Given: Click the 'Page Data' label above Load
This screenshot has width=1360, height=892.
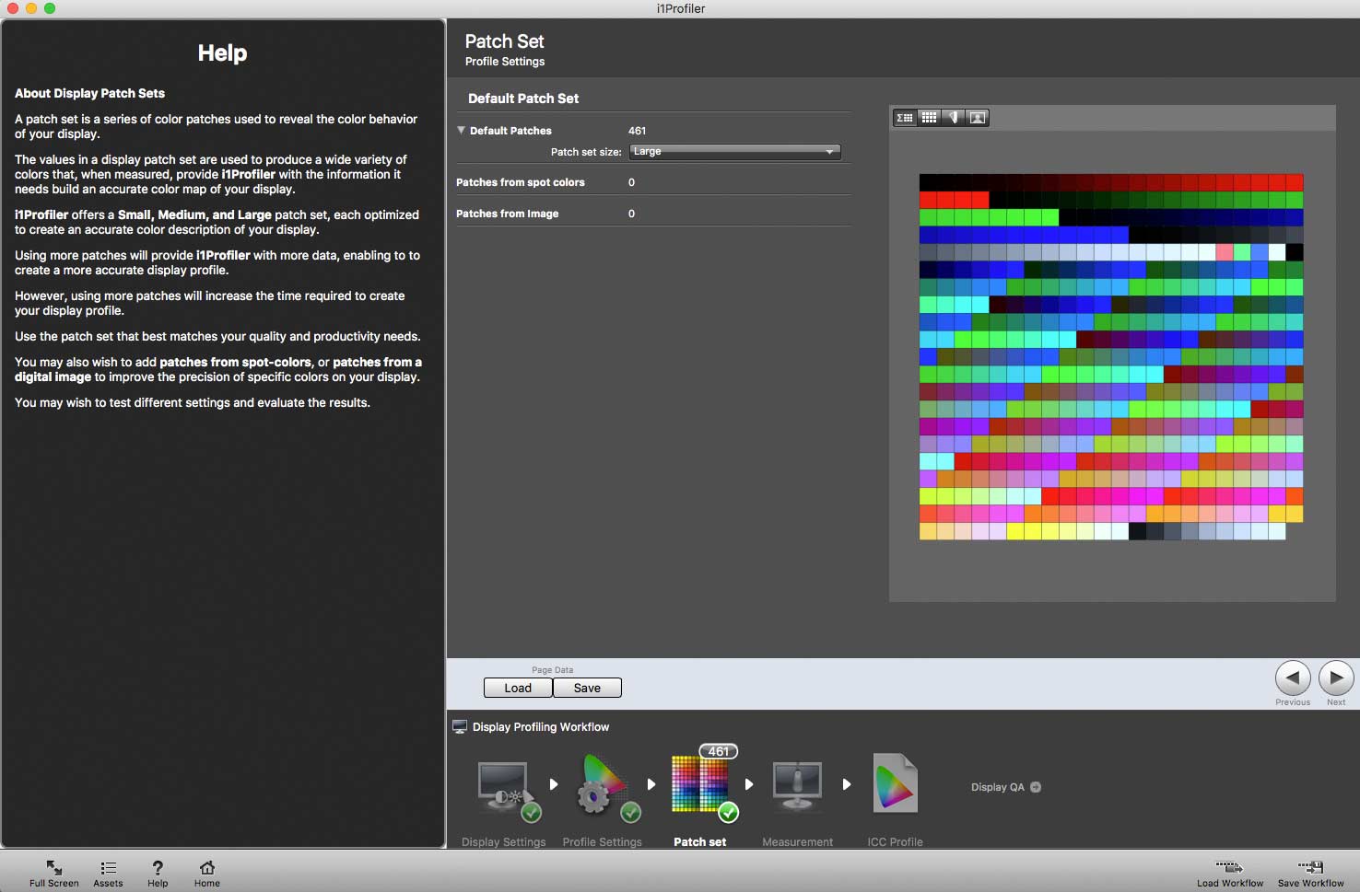Looking at the screenshot, I should pos(552,670).
